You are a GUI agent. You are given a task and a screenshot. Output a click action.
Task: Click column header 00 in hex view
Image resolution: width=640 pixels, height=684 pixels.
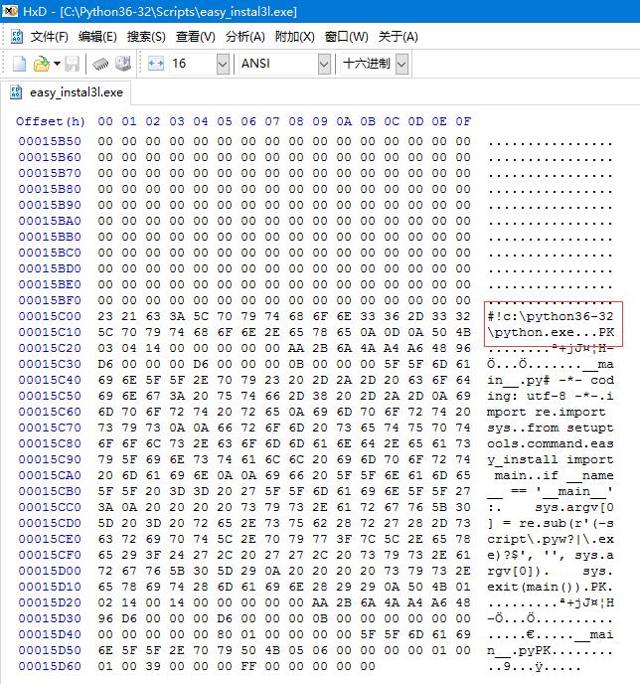[x=105, y=121]
